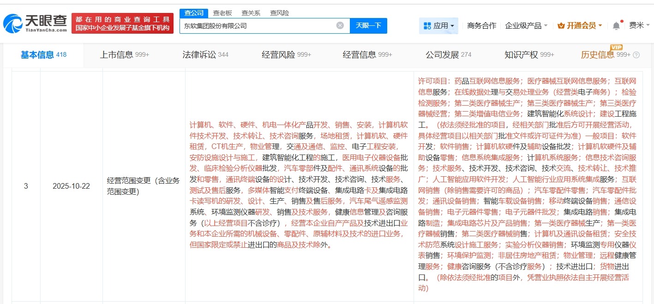The width and height of the screenshot is (654, 304).
Task: Switch to the 查风险 search tab
Action: tap(279, 12)
